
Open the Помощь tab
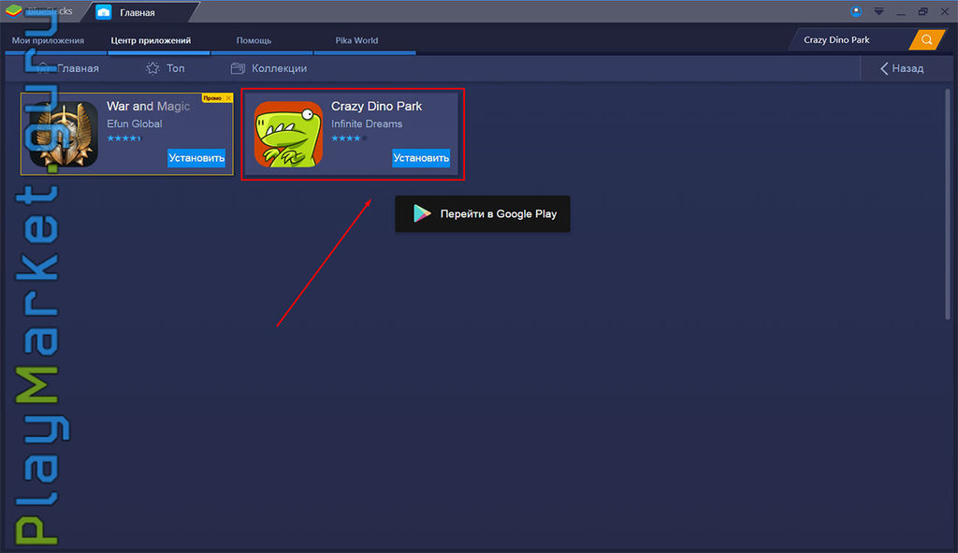click(x=254, y=40)
